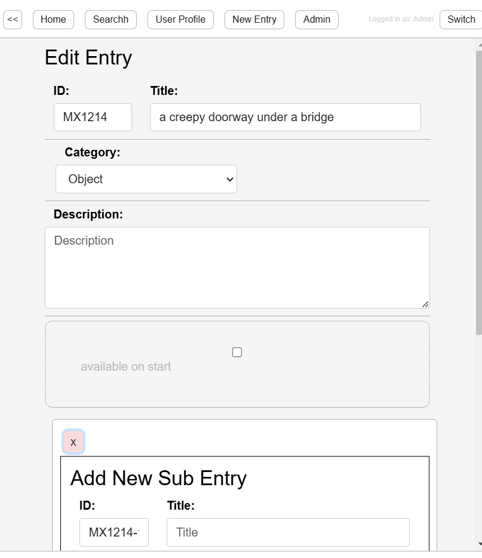This screenshot has height=558, width=482.
Task: Go to the User Profile section
Action: click(x=180, y=19)
